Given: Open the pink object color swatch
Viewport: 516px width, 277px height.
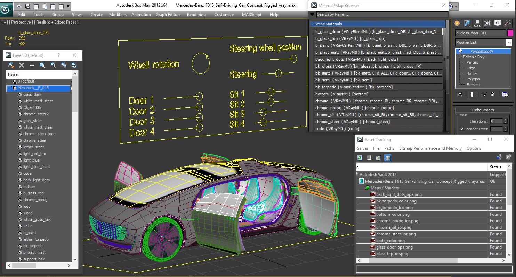Looking at the screenshot, I should (510, 33).
